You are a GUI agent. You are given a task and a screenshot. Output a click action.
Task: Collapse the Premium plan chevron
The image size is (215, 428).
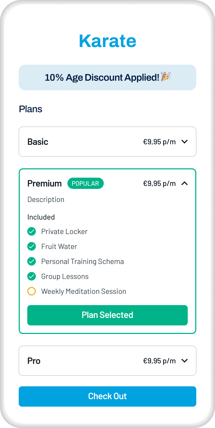(185, 184)
